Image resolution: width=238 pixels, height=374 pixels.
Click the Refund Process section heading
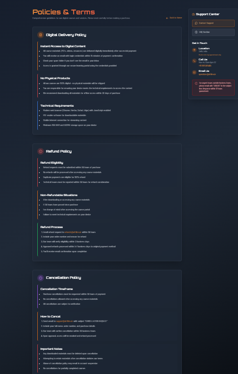(x=52, y=227)
